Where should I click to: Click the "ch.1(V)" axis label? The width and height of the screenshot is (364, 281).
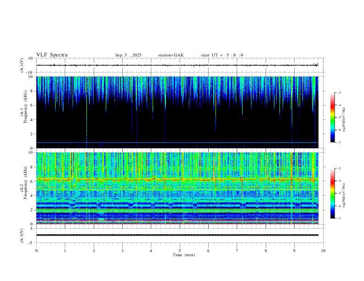tap(22, 65)
